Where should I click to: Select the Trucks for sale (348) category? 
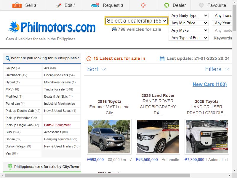(58, 89)
